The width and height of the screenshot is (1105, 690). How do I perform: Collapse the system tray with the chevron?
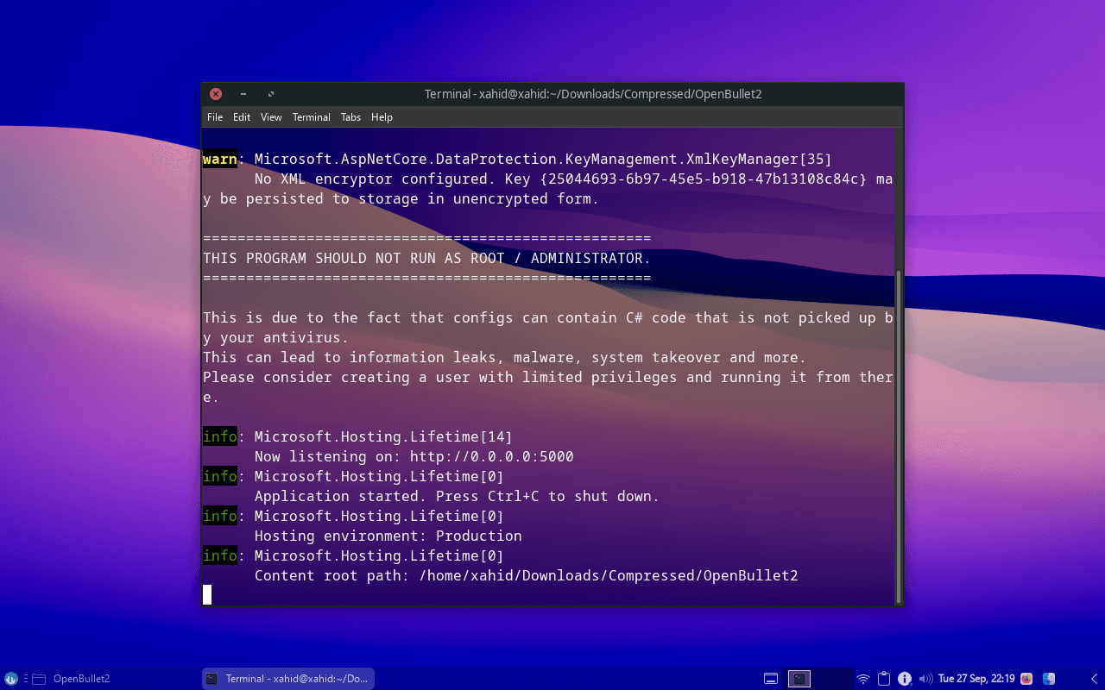tap(1095, 679)
